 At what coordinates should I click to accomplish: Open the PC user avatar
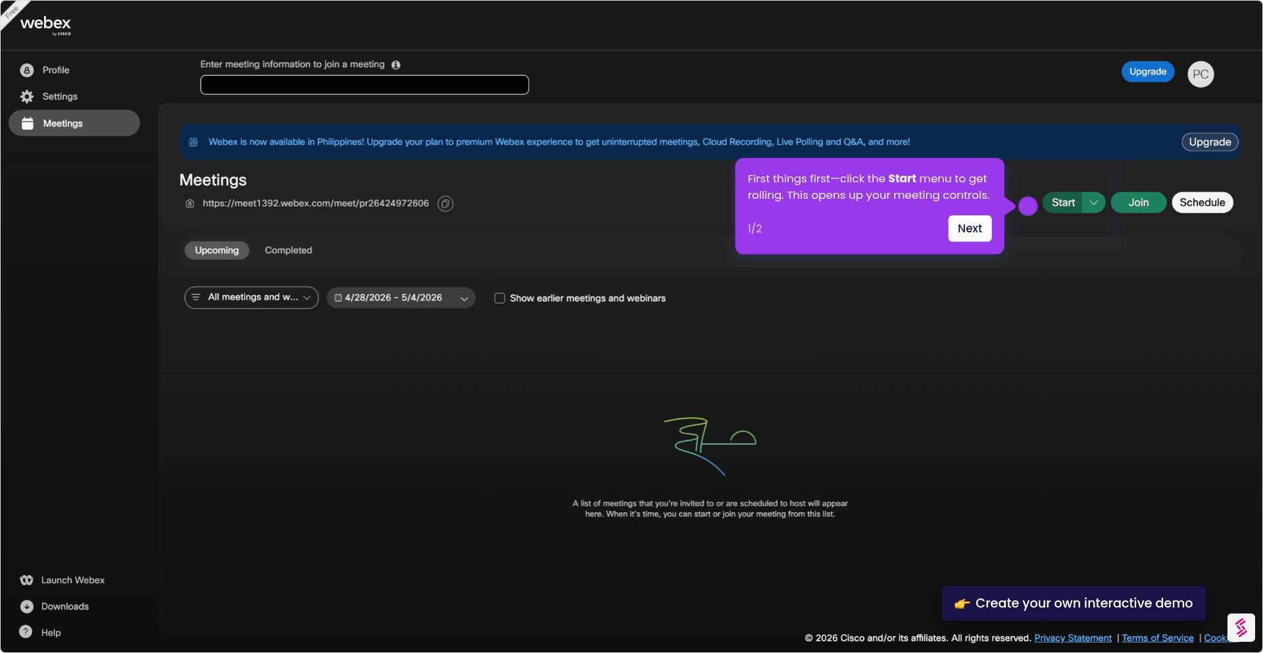coord(1201,74)
